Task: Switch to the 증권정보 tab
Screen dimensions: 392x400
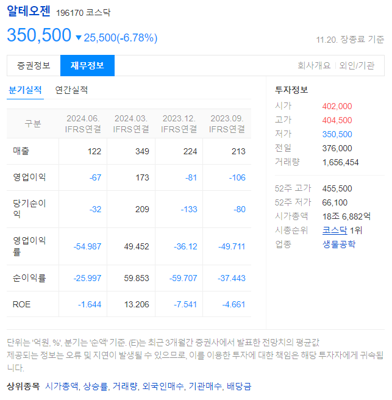Action: pos(34,66)
